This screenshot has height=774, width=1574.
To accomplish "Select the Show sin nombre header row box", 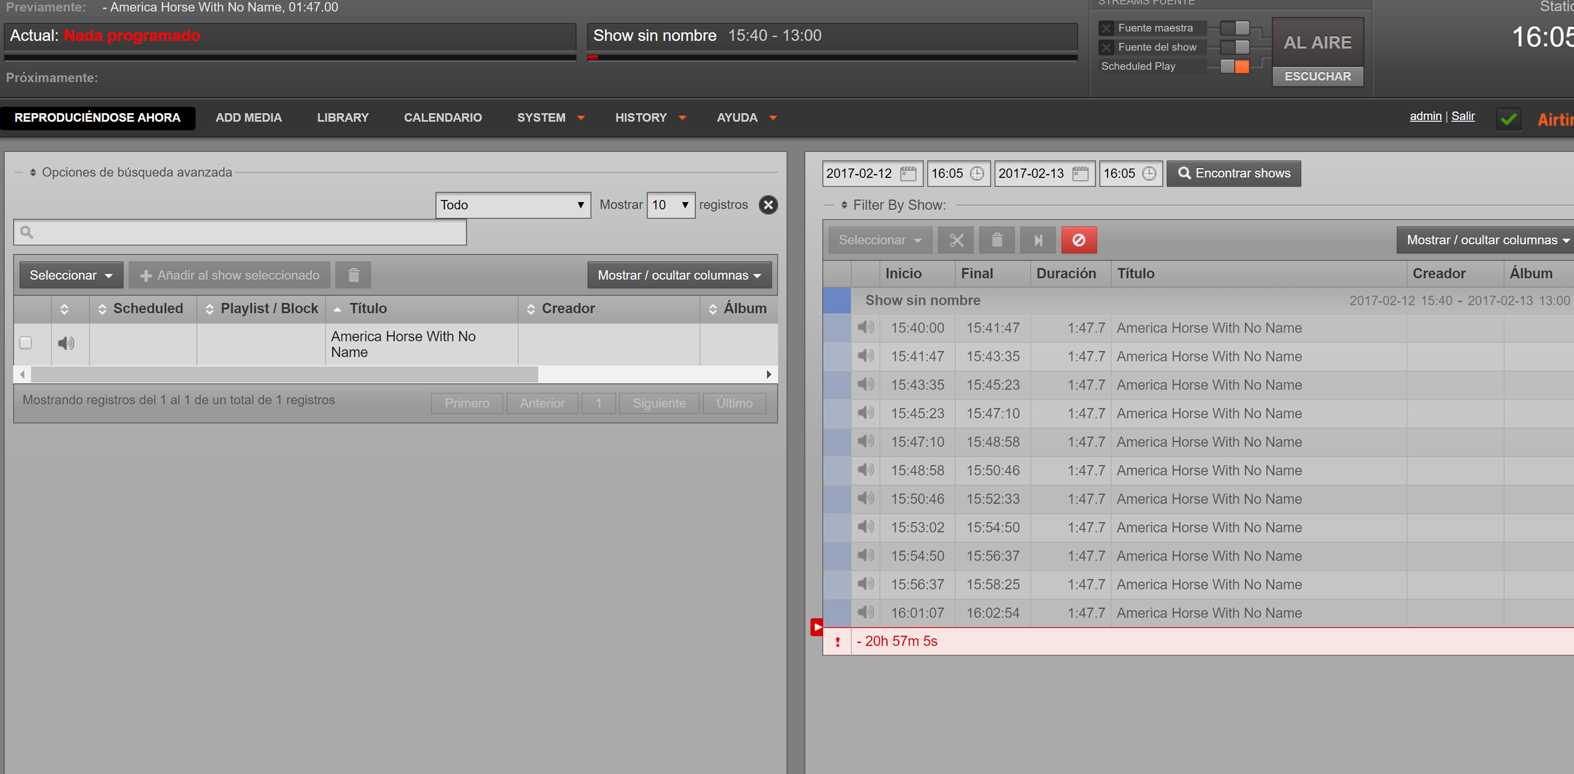I will (837, 300).
